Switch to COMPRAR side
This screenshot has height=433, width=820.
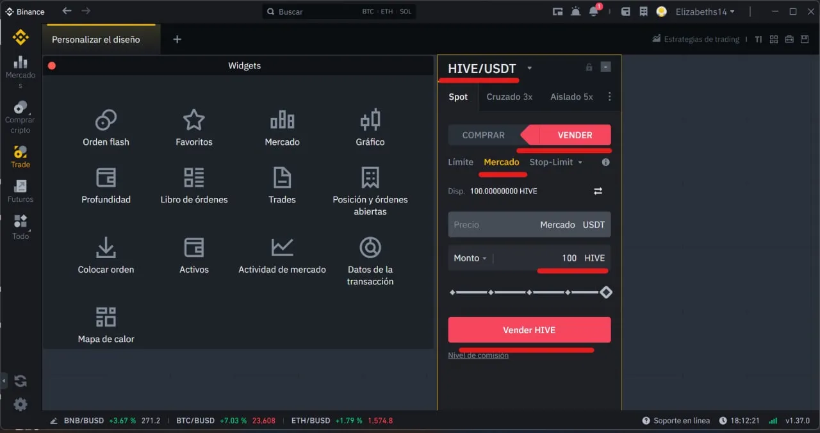484,135
